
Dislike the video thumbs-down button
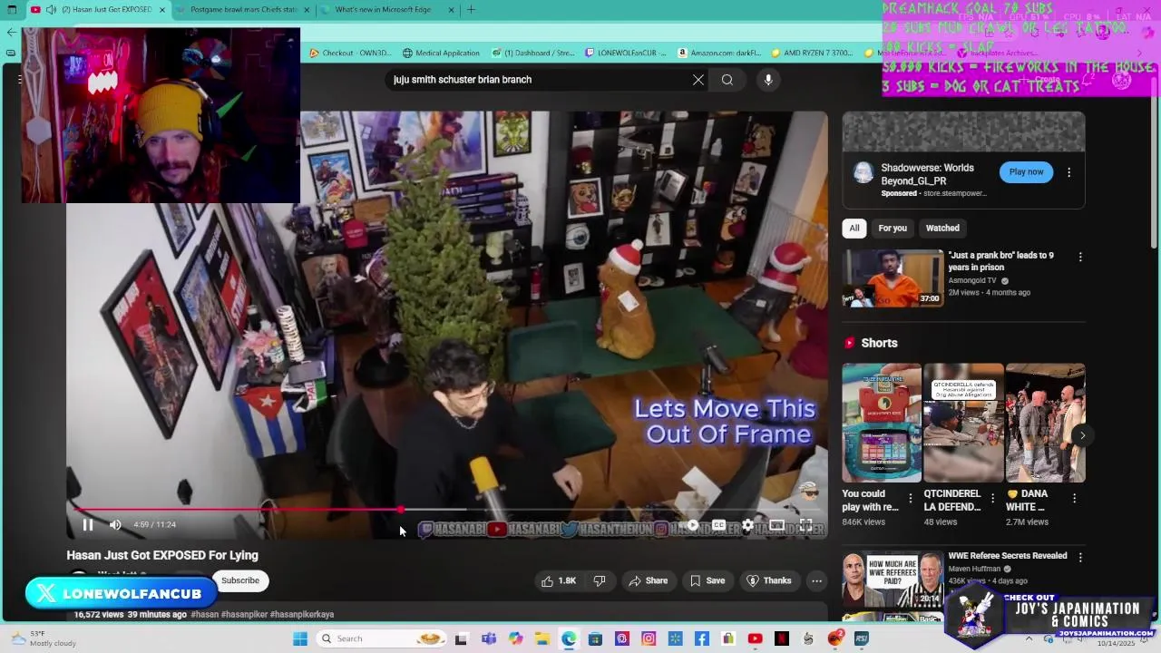point(599,580)
